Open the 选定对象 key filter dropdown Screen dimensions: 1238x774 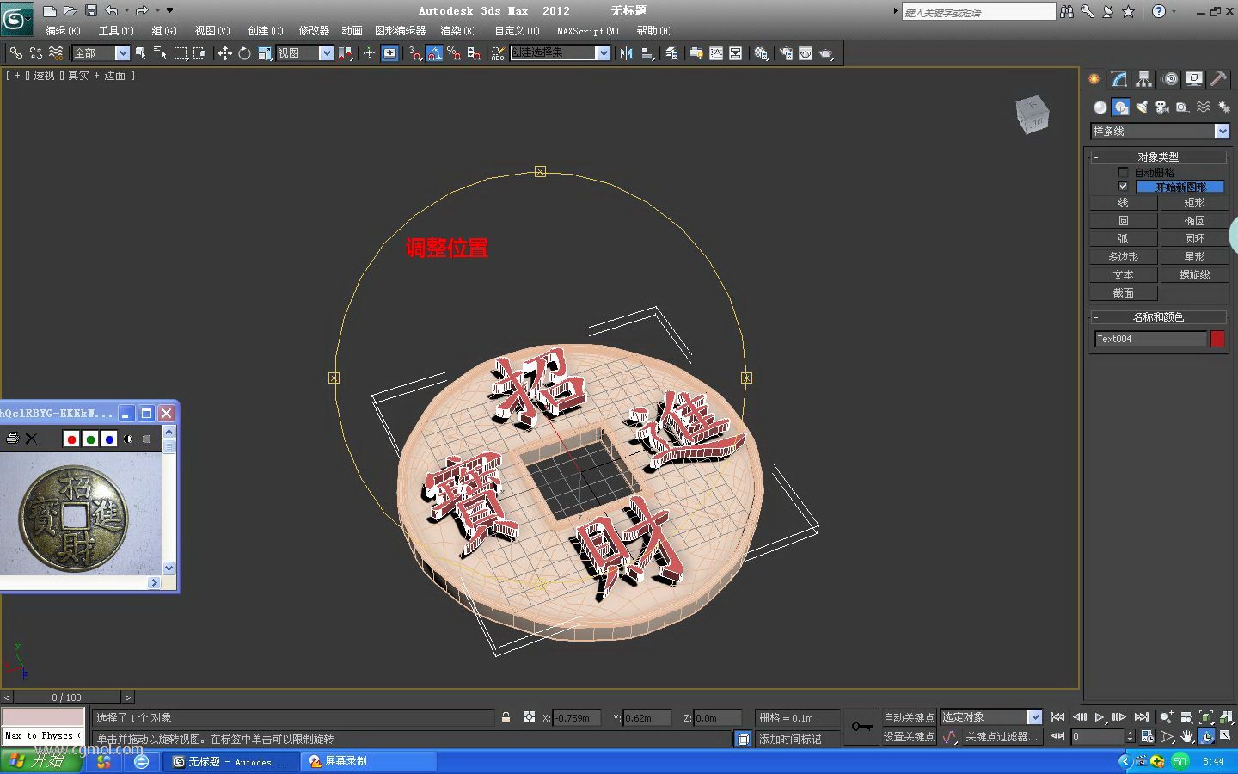(x=1034, y=717)
